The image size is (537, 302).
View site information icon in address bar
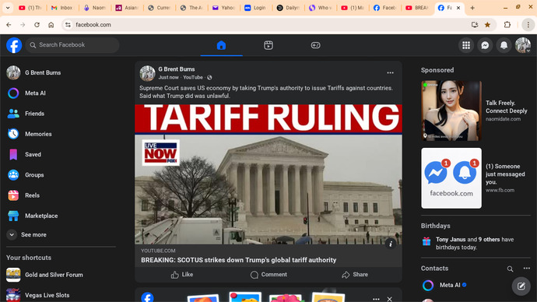click(x=68, y=25)
